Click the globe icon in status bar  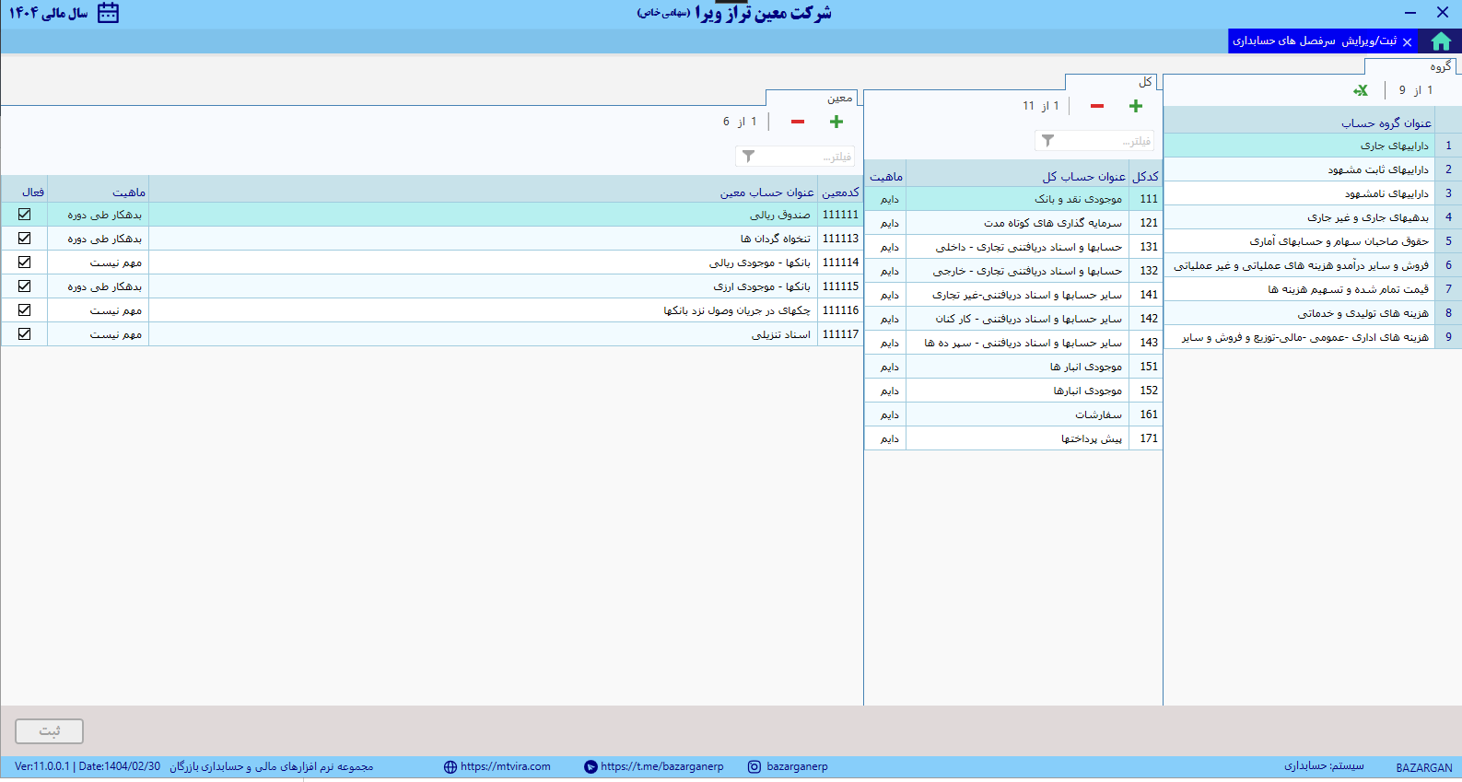point(450,766)
